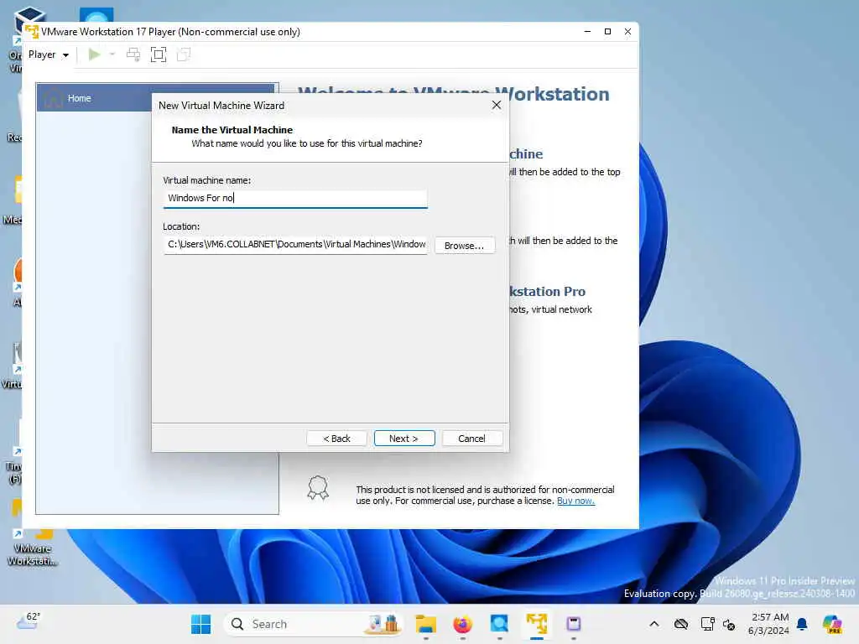This screenshot has height=644, width=859.
Task: Click the green Power On play icon
Action: point(94,55)
